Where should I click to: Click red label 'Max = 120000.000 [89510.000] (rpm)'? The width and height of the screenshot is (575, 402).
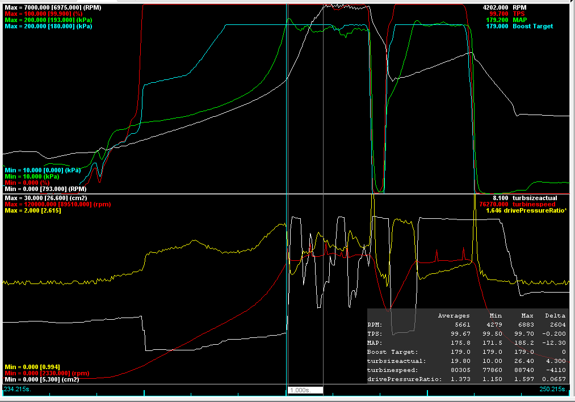(57, 204)
